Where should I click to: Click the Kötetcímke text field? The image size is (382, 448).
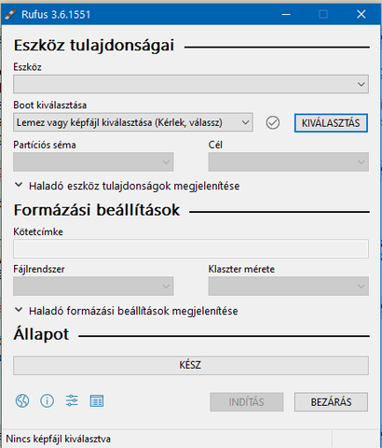pos(191,248)
